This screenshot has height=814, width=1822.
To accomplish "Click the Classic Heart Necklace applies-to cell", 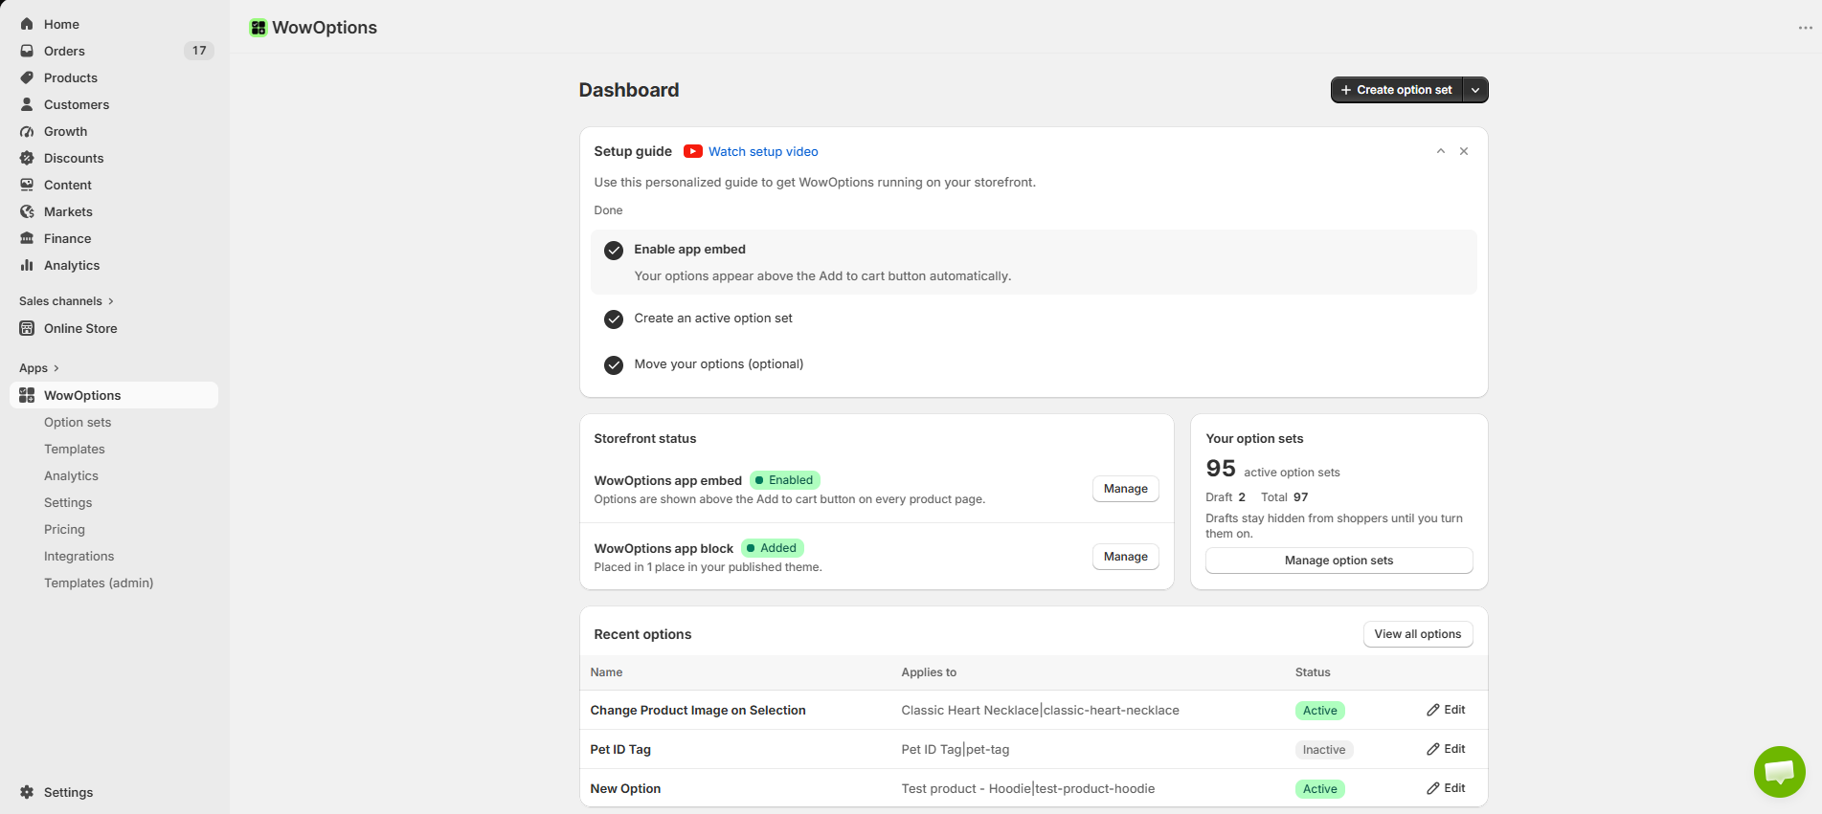I will click(x=1040, y=710).
